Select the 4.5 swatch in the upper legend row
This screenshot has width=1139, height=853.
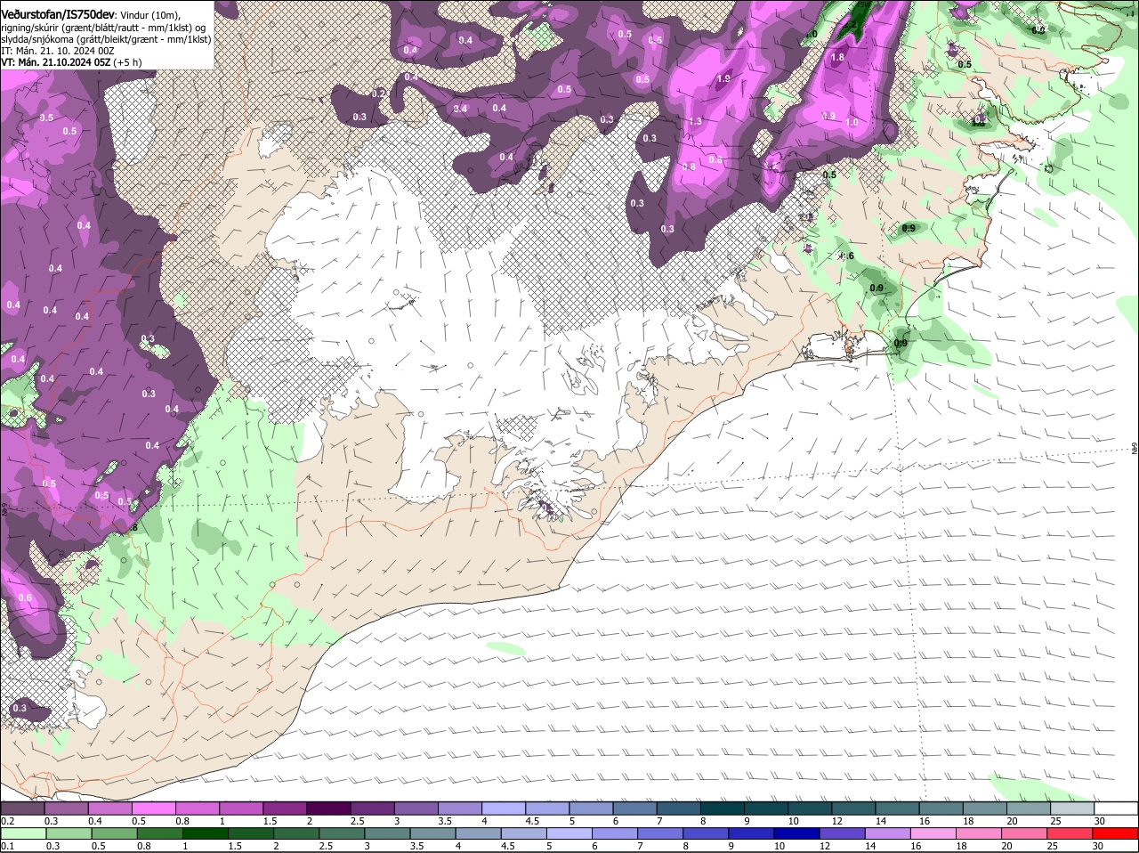point(545,808)
